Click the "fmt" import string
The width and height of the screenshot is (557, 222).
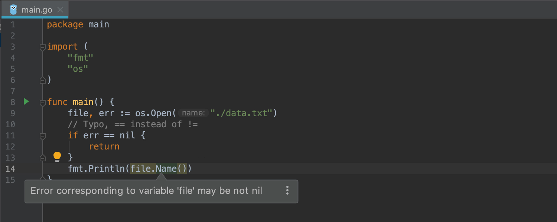click(80, 58)
